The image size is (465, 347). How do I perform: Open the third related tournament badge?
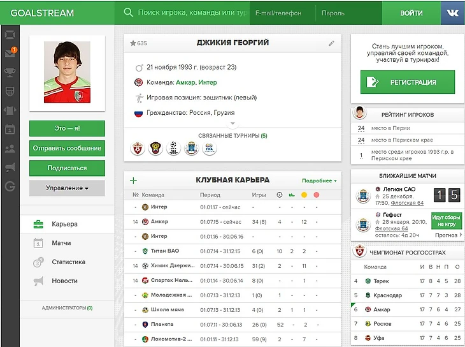click(173, 148)
